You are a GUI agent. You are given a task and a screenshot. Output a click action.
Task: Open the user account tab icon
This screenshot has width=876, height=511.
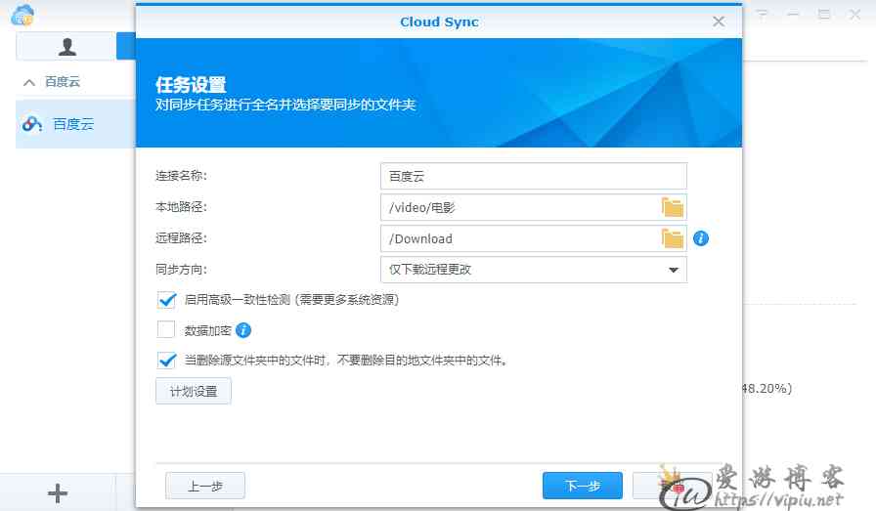click(x=67, y=46)
